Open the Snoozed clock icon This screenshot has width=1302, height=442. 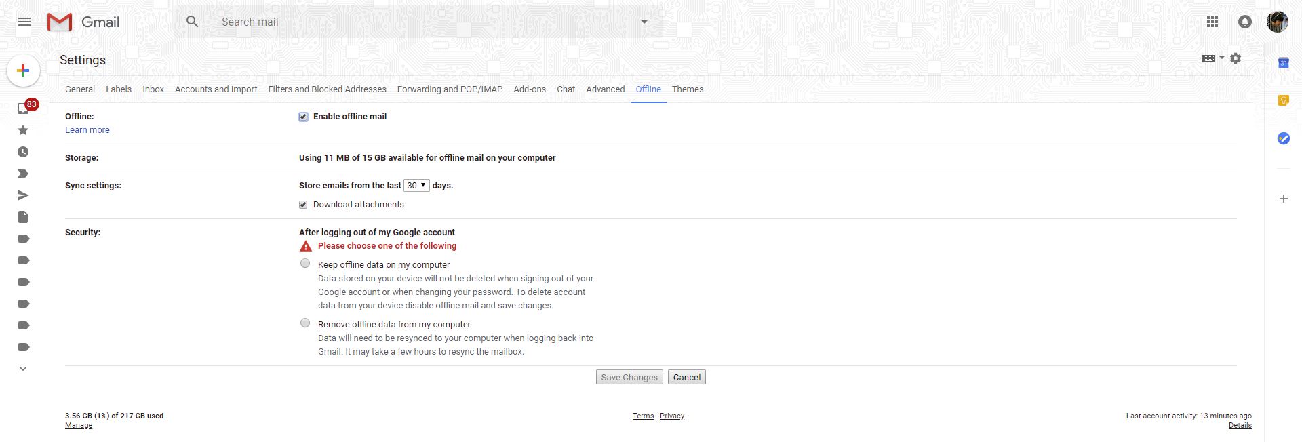pyautogui.click(x=23, y=152)
